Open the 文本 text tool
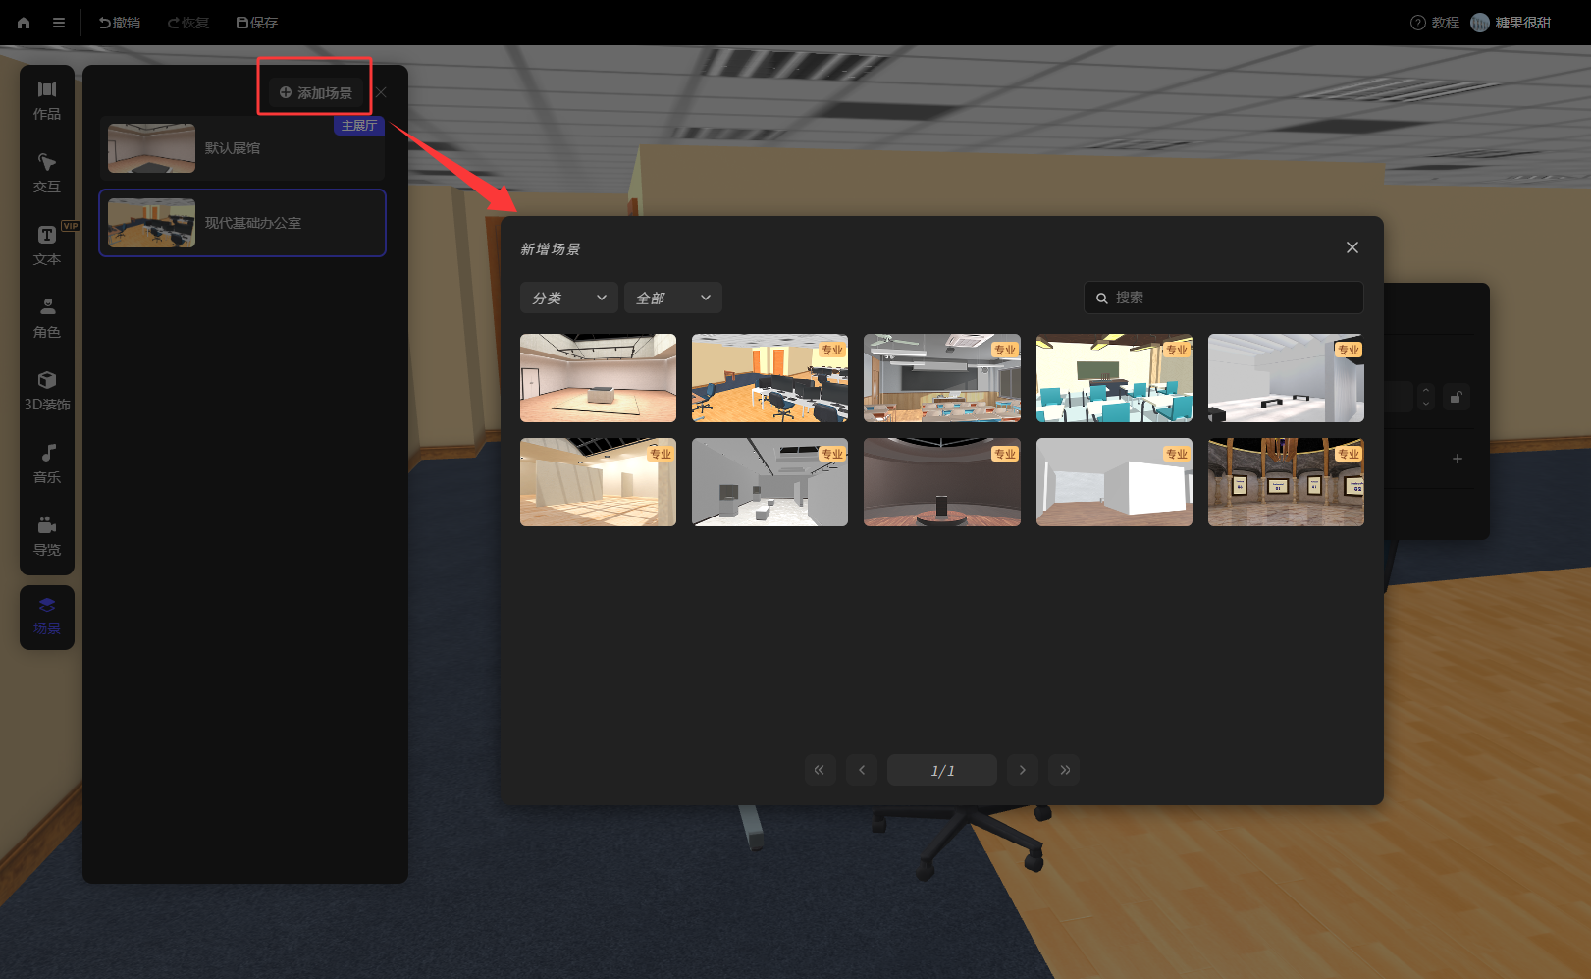 (x=47, y=246)
